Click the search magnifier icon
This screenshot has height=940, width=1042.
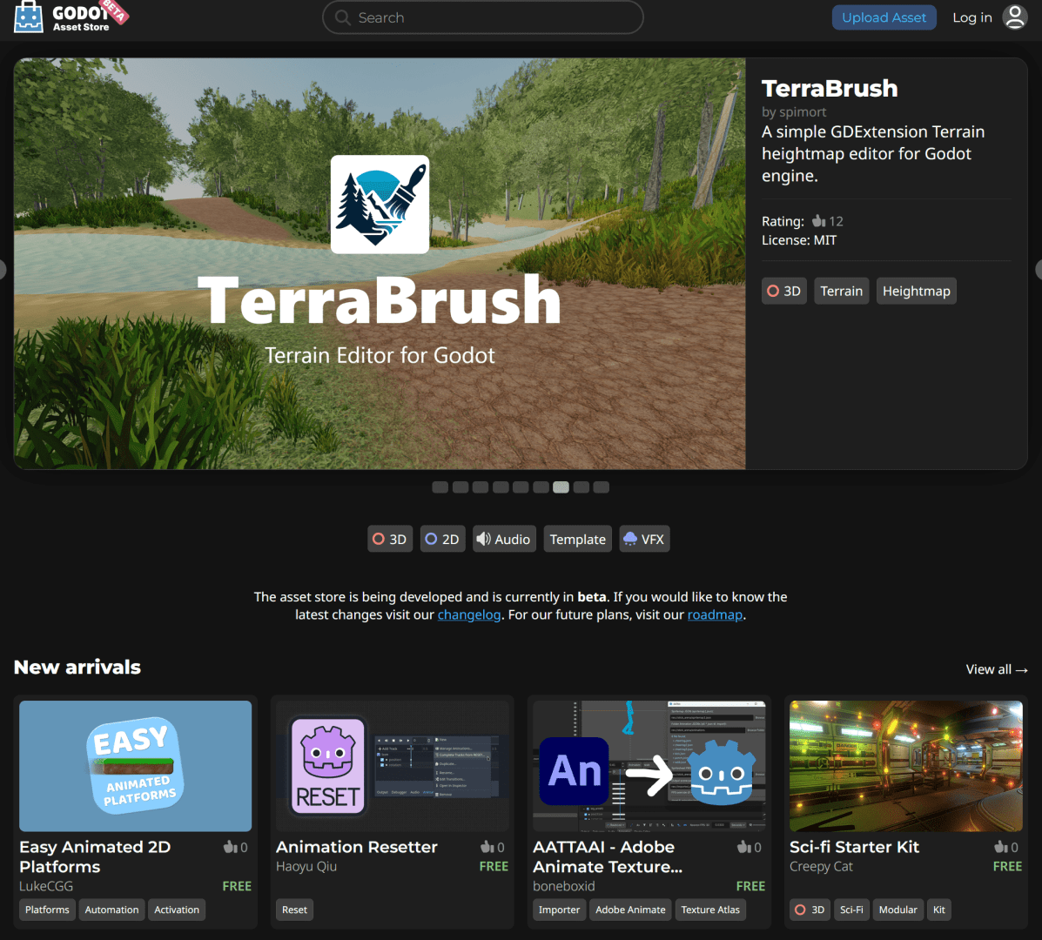coord(342,17)
